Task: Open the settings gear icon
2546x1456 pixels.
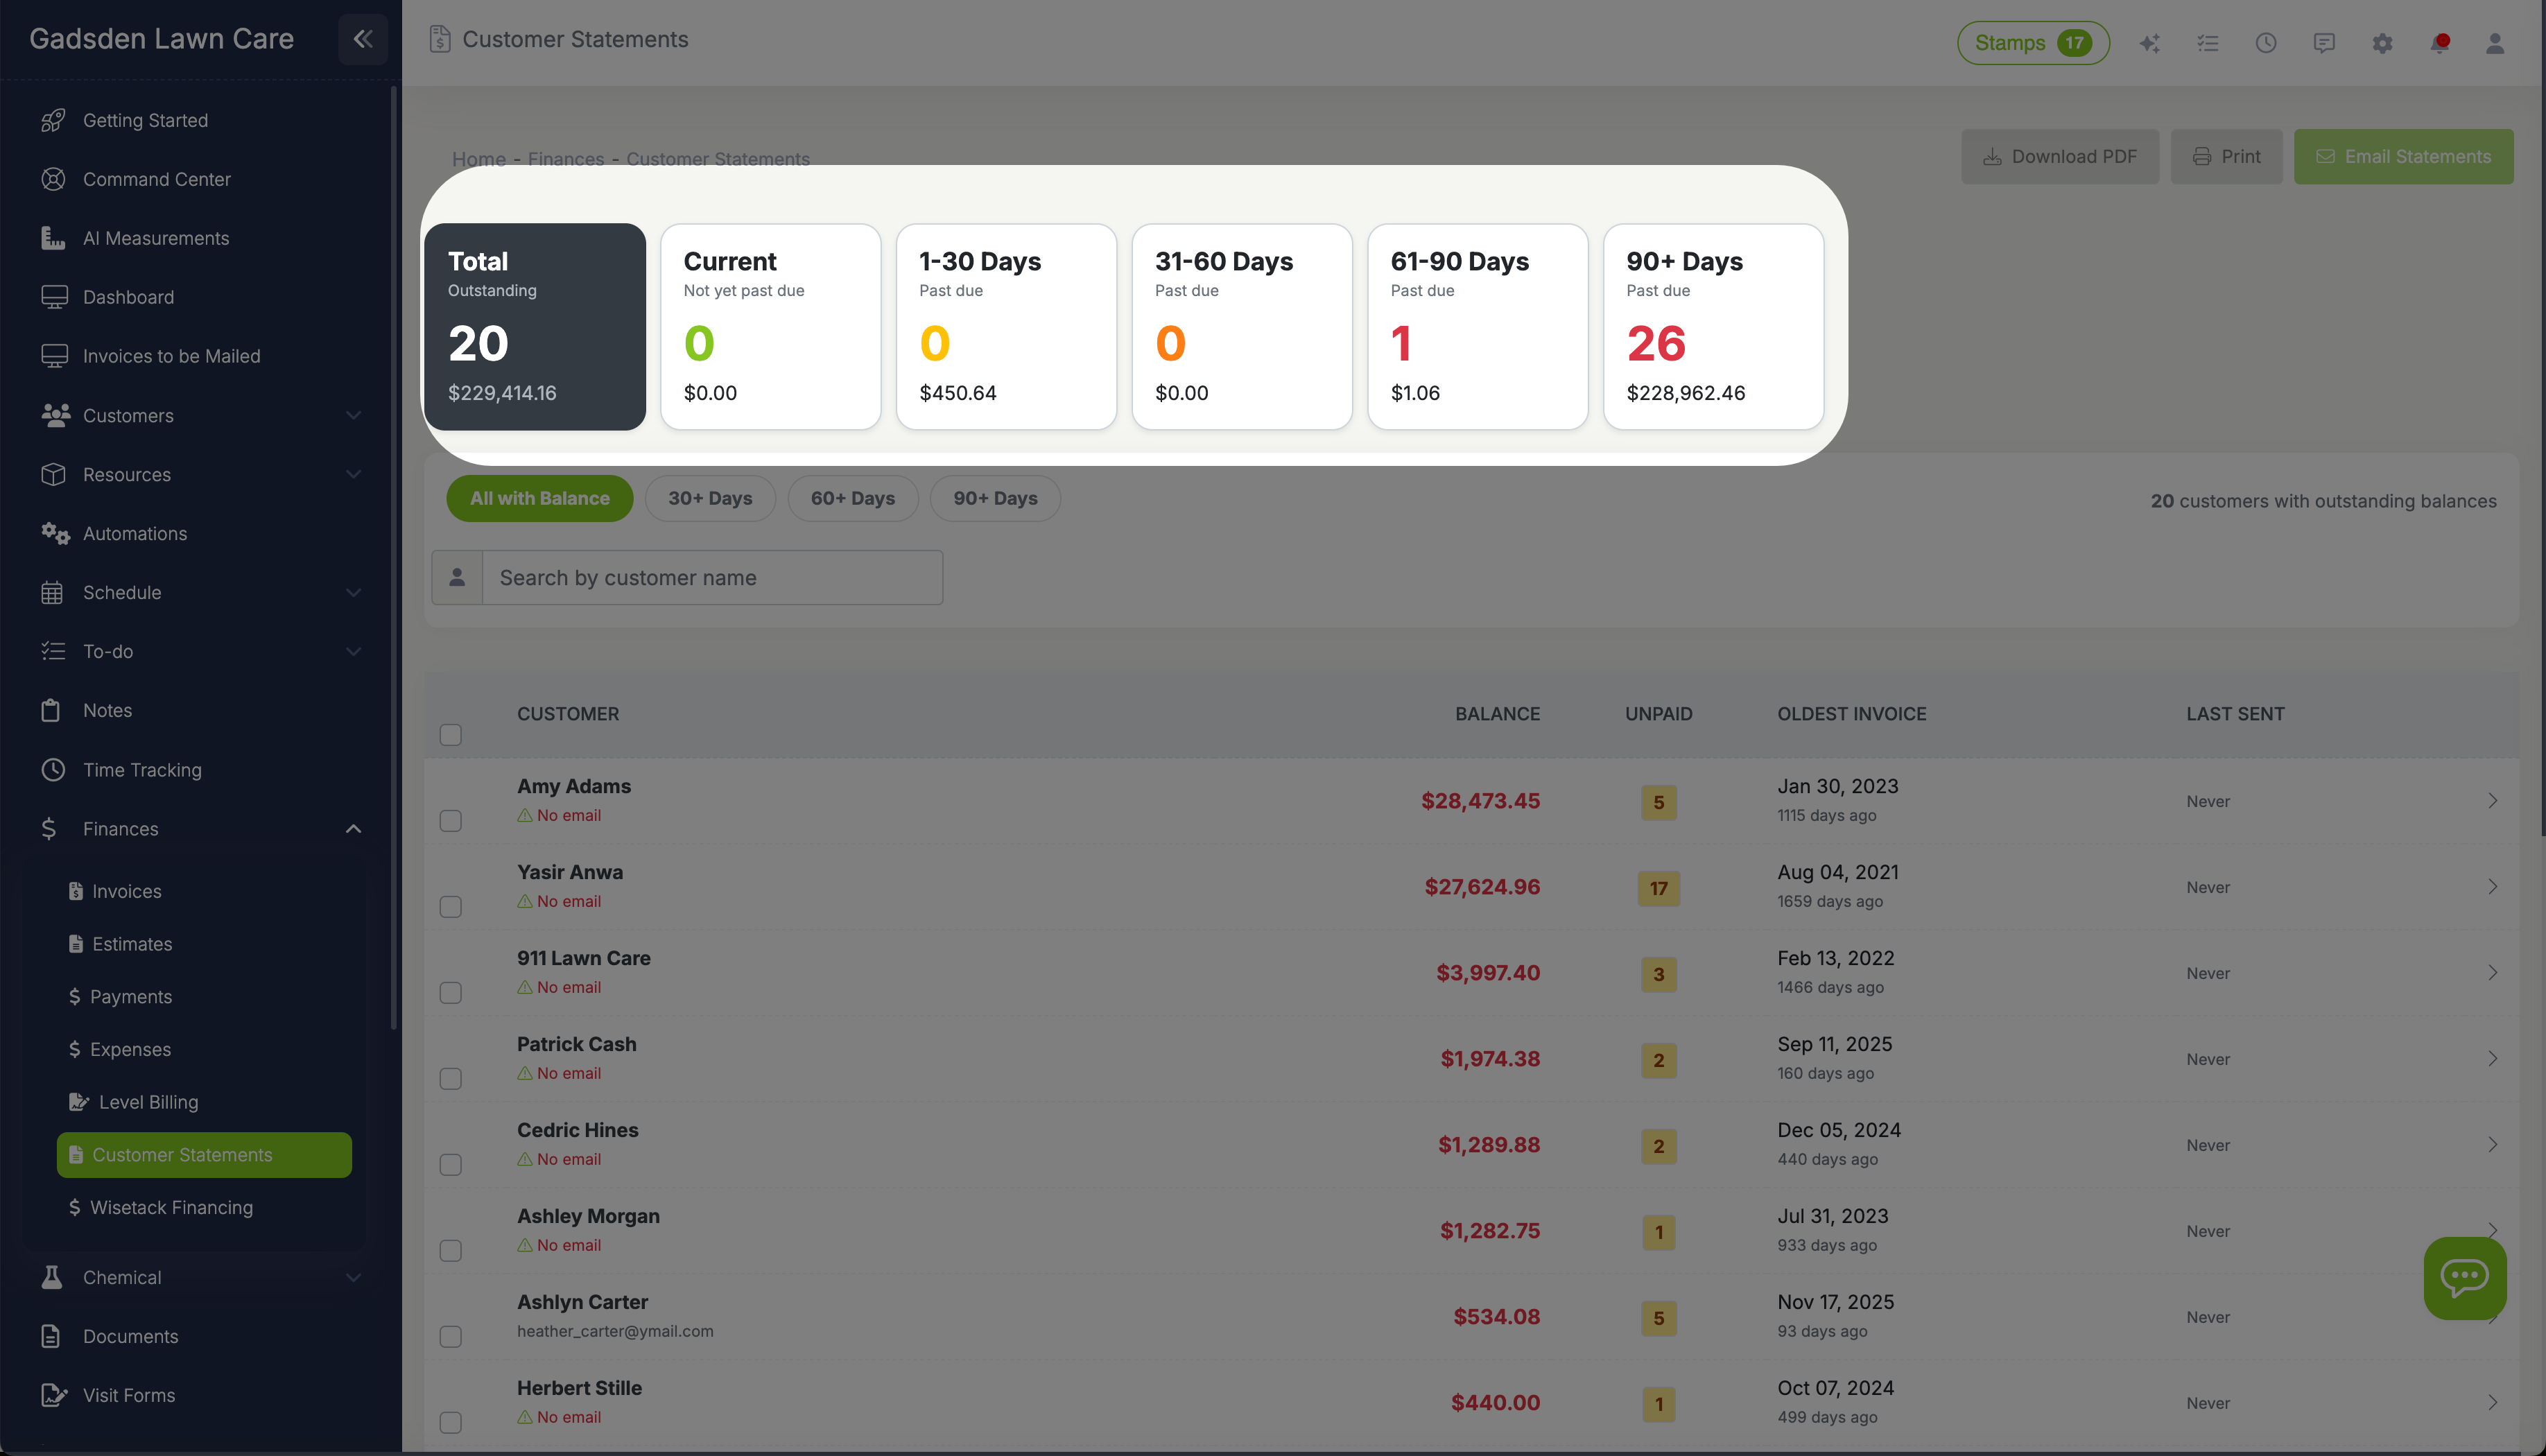Action: [x=2382, y=43]
